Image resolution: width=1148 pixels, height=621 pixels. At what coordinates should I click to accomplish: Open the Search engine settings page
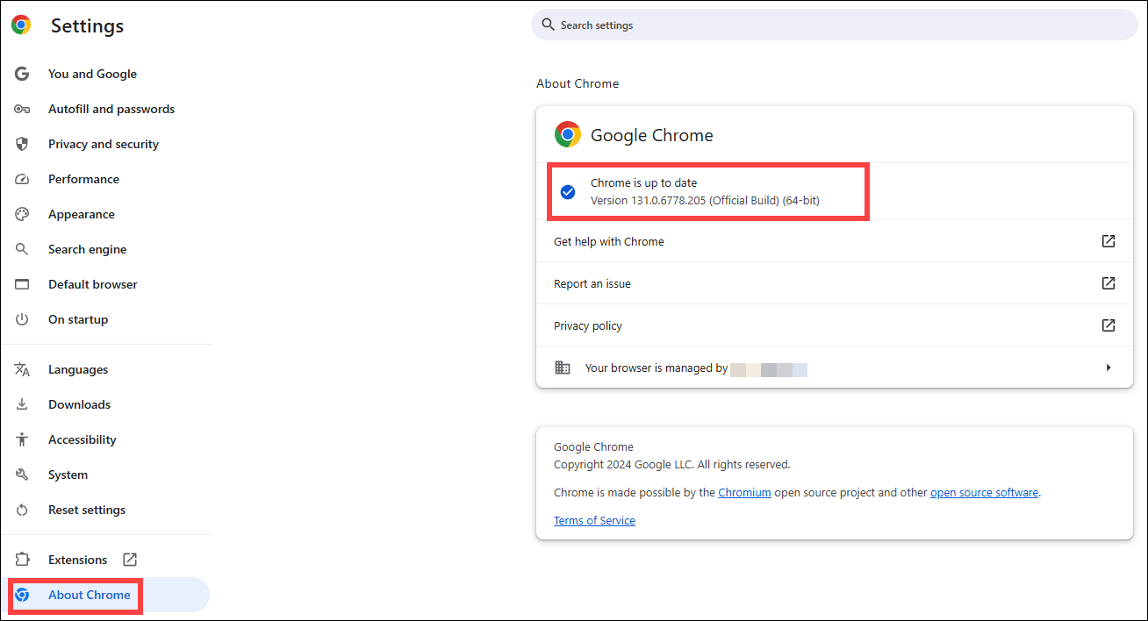click(87, 249)
